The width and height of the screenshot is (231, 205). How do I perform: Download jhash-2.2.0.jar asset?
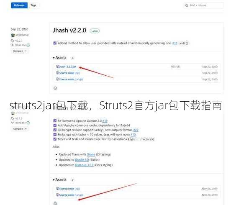pos(67,67)
